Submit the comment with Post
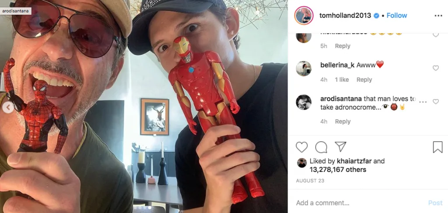 coord(435,203)
